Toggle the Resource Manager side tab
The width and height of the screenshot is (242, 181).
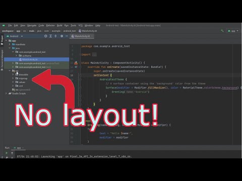(2, 60)
